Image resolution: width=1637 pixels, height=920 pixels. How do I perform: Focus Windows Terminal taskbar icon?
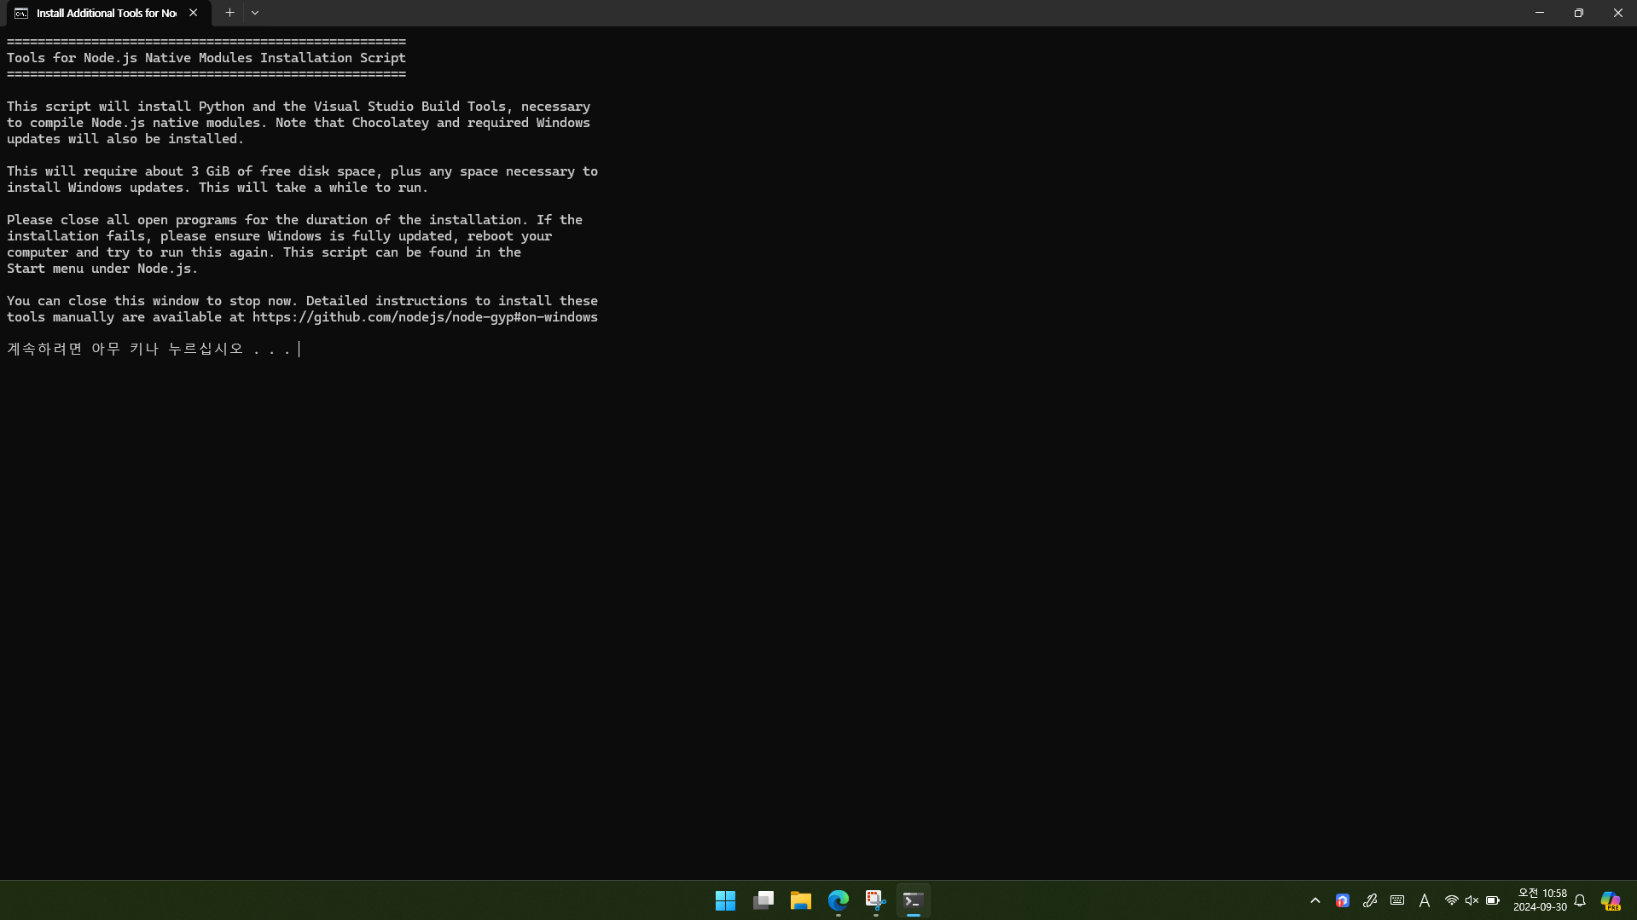point(914,900)
